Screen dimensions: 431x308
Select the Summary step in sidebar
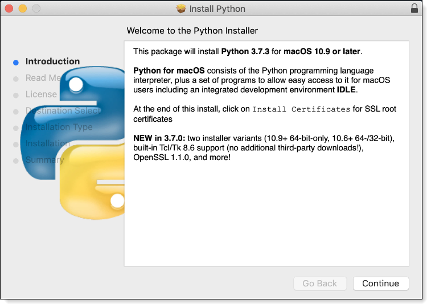pyautogui.click(x=45, y=160)
